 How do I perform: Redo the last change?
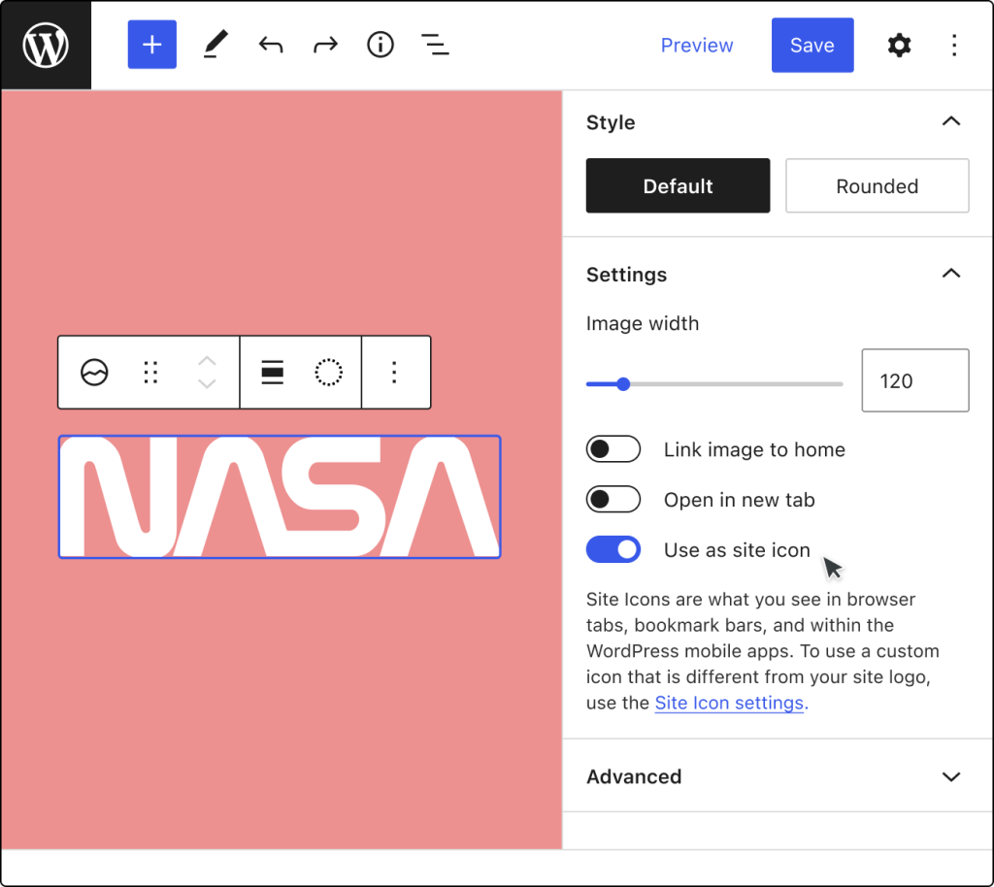pos(324,45)
